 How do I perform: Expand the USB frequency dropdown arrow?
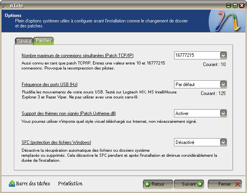click(223, 85)
